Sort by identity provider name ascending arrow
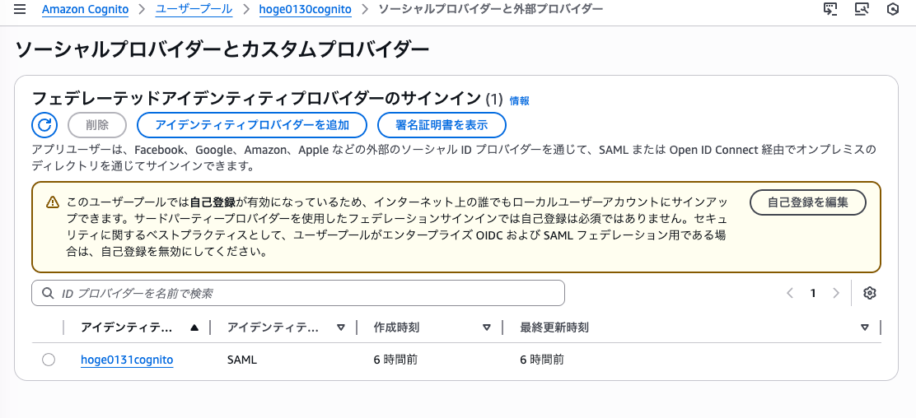This screenshot has height=418, width=916. point(194,327)
